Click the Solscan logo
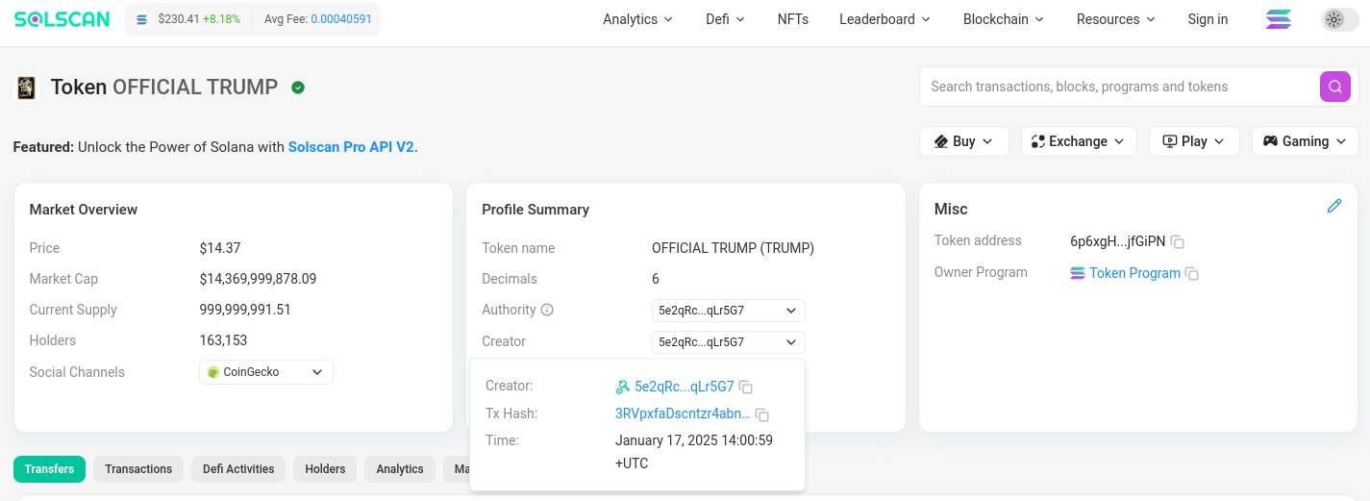Viewport: 1370px width, 501px height. point(62,19)
